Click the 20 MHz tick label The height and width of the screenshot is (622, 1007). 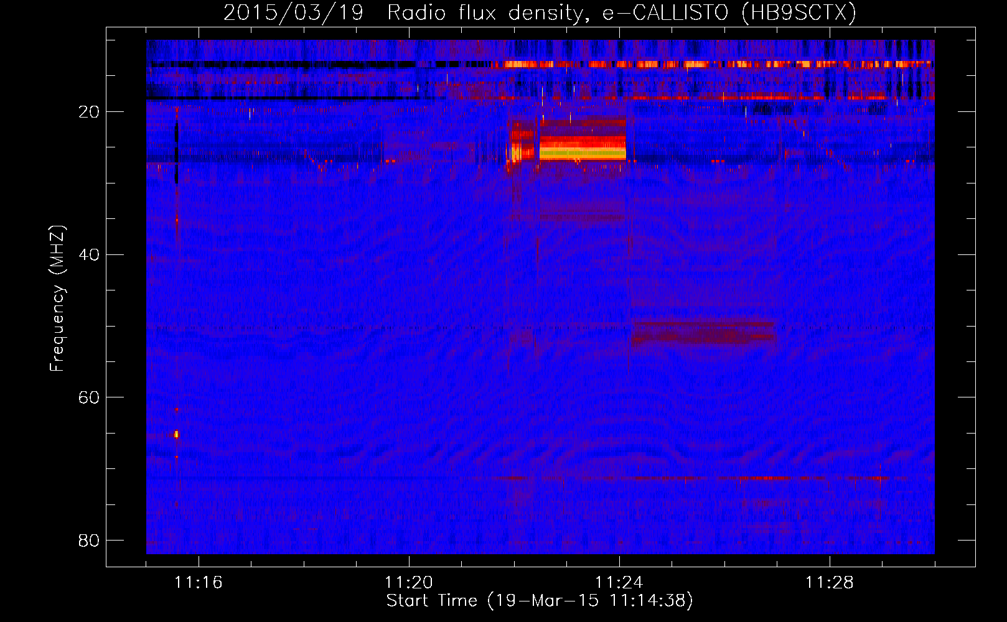(89, 112)
